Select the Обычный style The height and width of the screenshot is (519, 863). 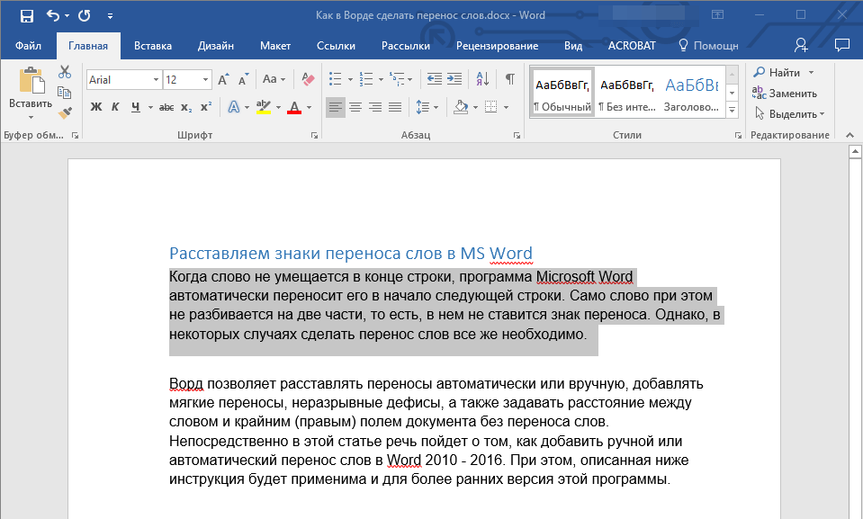tap(562, 93)
